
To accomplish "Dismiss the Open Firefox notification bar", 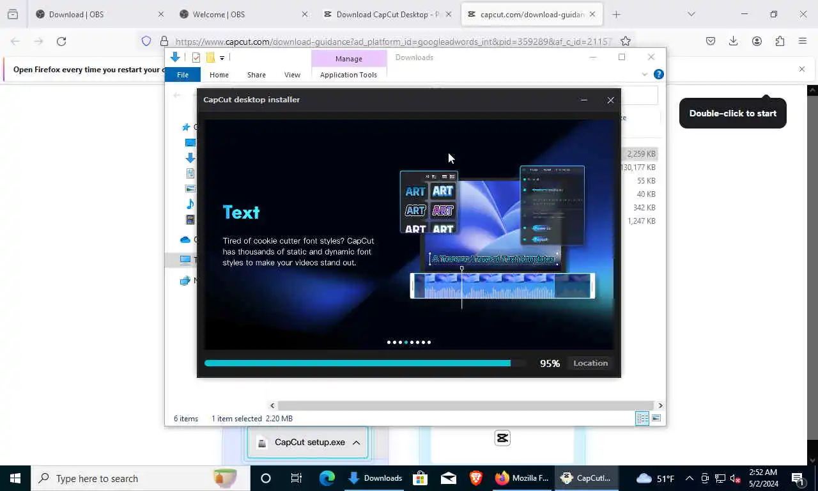I will pos(802,69).
